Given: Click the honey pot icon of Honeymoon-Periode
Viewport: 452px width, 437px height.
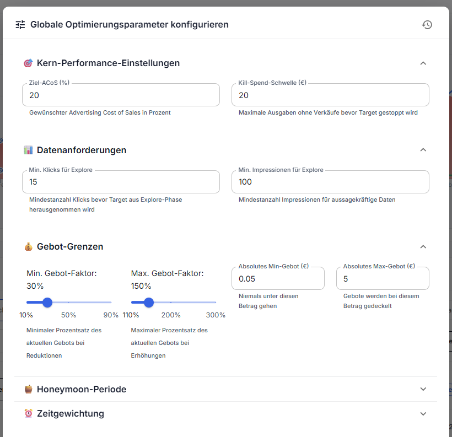Looking at the screenshot, I should tap(28, 389).
